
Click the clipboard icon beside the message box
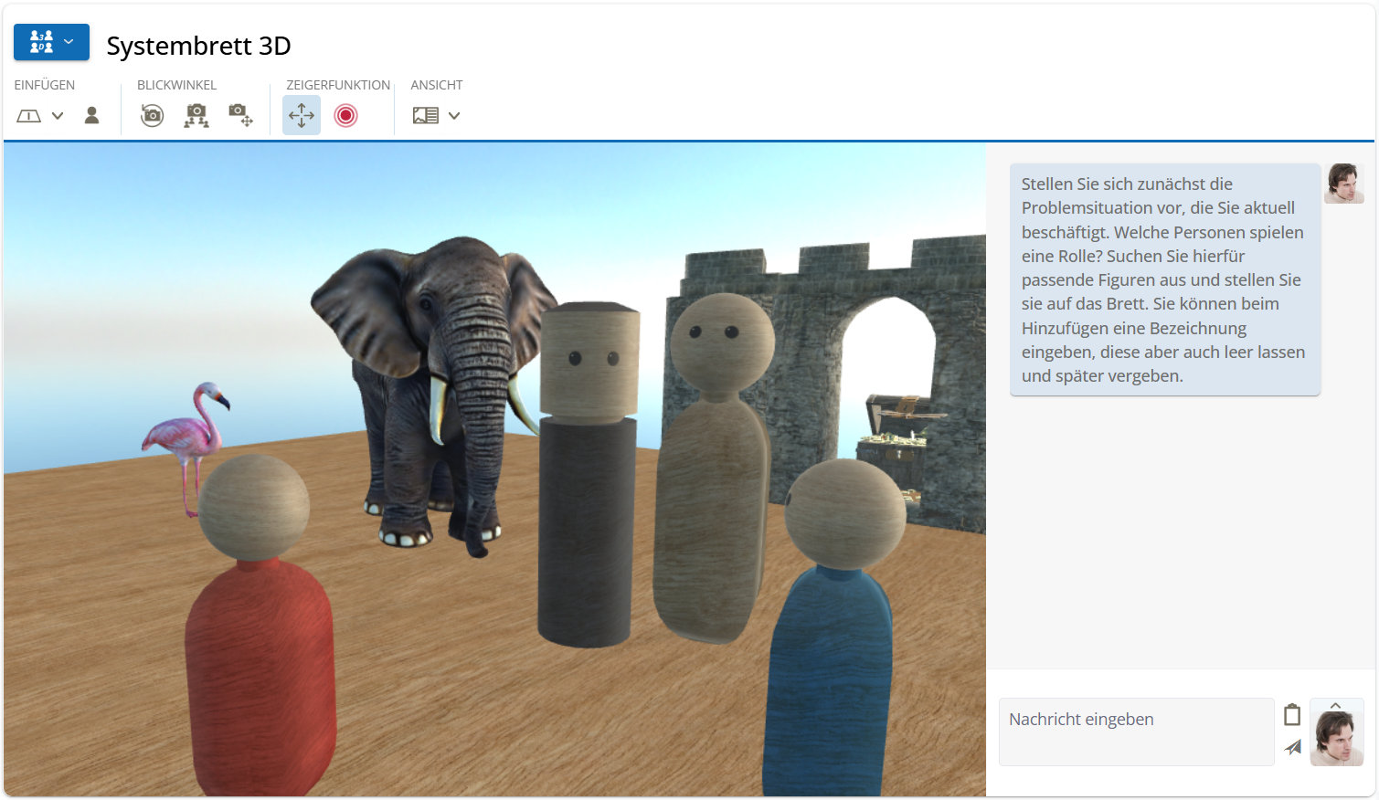tap(1292, 716)
